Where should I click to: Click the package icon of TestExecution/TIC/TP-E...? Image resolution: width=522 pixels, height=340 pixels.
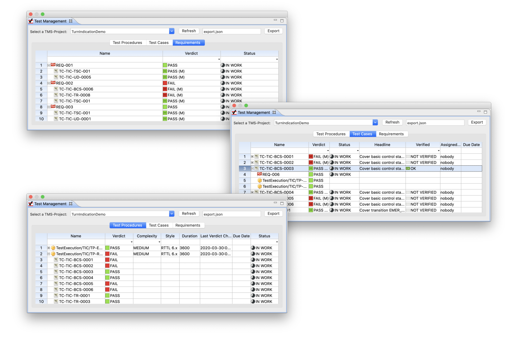coord(53,248)
